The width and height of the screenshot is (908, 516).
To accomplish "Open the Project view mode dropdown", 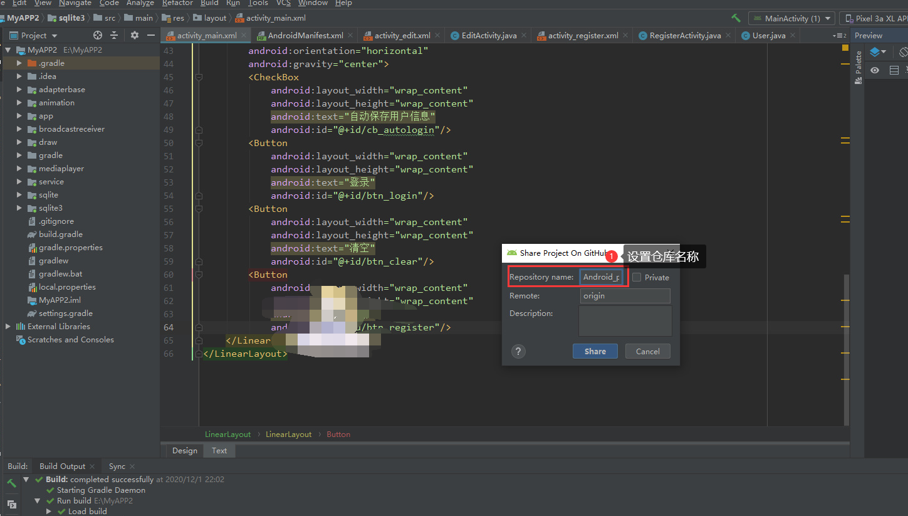I will coord(34,36).
